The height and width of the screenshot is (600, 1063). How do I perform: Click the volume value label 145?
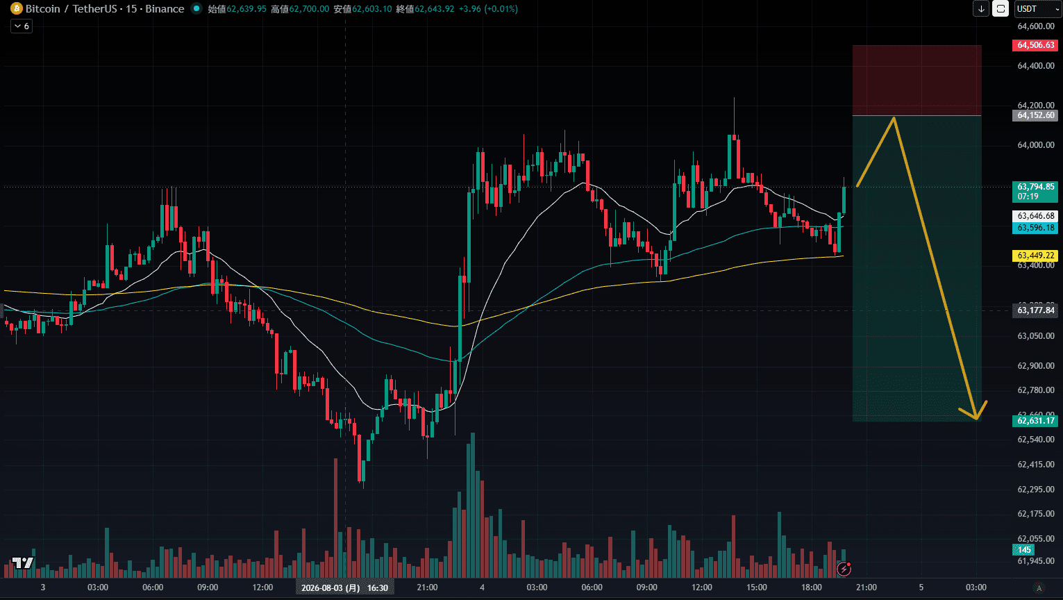pos(1025,550)
